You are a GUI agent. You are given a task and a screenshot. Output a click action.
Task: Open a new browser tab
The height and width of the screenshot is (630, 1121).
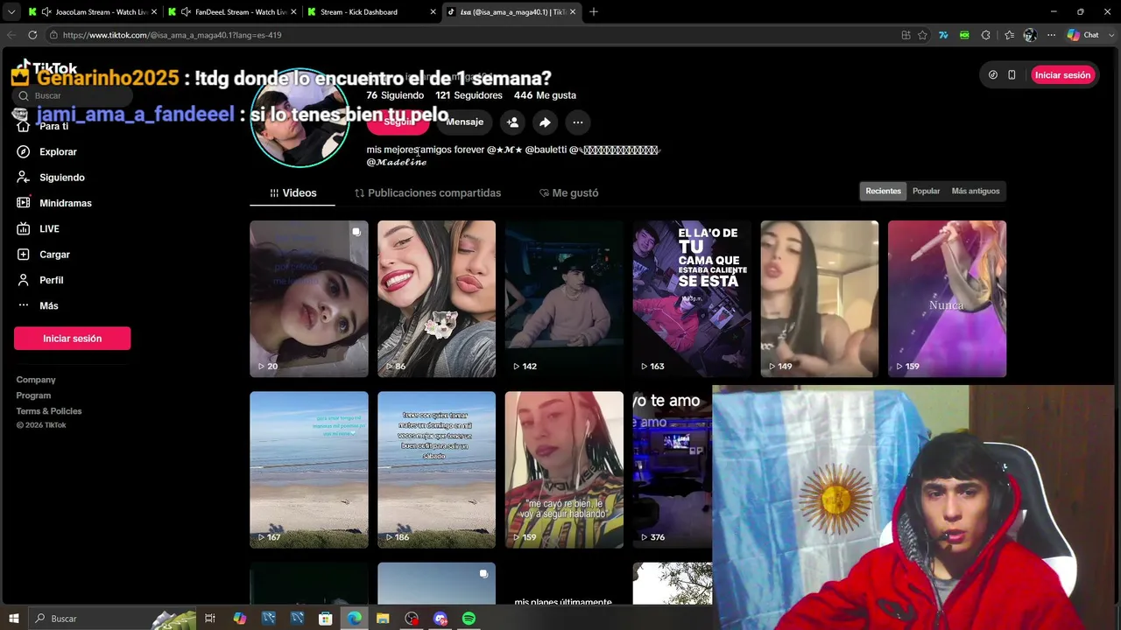[x=593, y=12]
